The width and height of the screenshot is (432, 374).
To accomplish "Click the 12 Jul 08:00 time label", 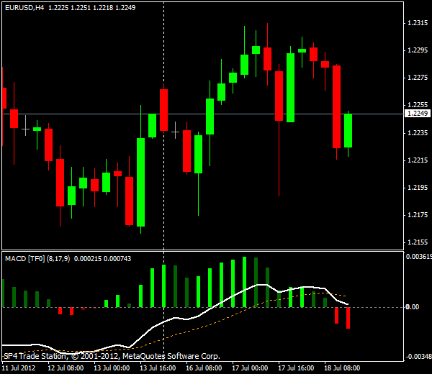I will point(66,368).
